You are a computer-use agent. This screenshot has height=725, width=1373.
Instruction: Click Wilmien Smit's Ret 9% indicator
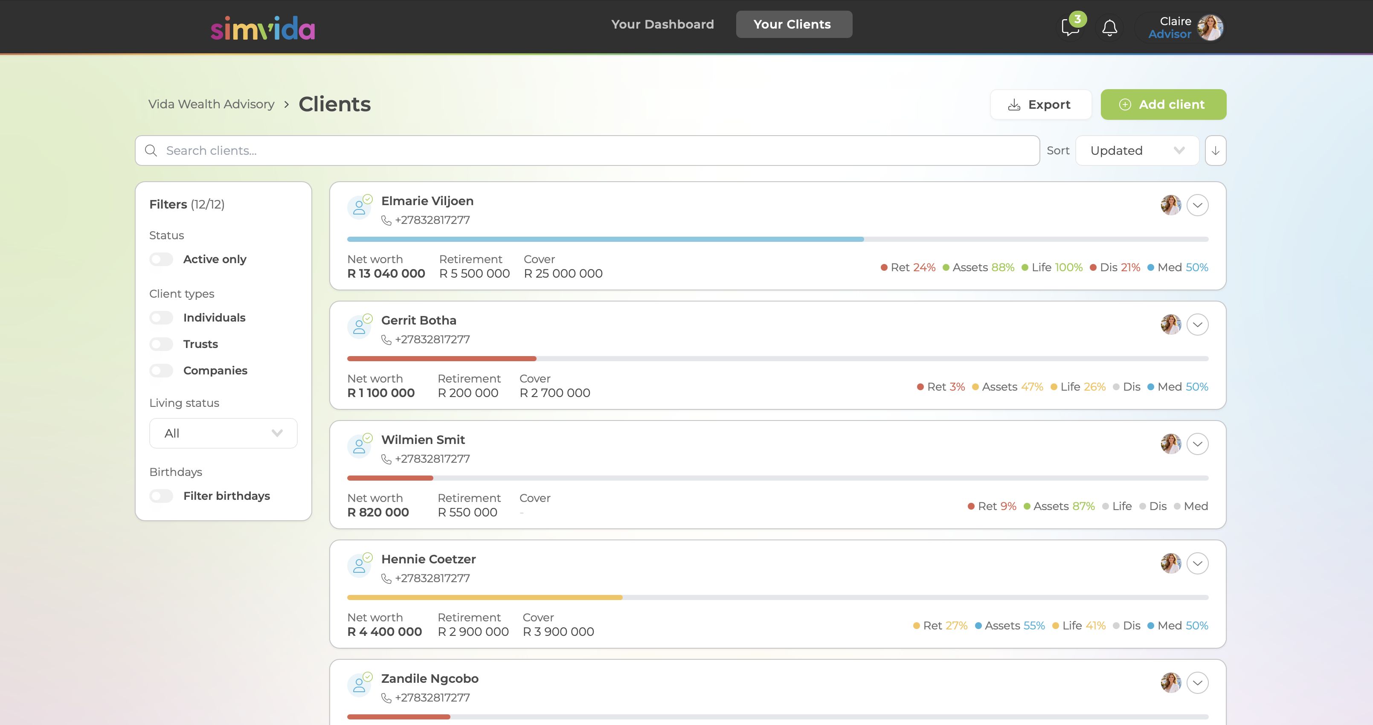tap(992, 507)
